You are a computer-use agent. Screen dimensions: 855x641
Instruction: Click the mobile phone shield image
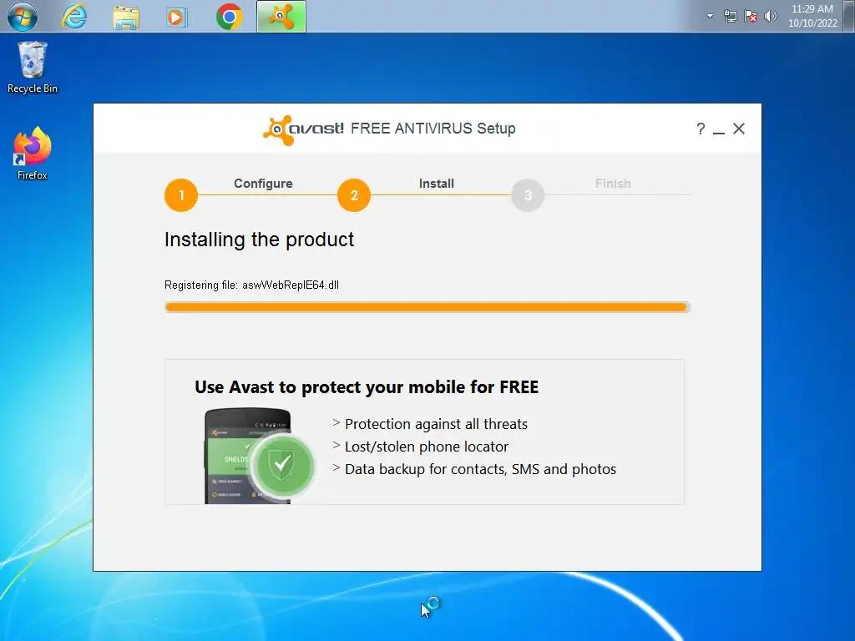[x=260, y=456]
